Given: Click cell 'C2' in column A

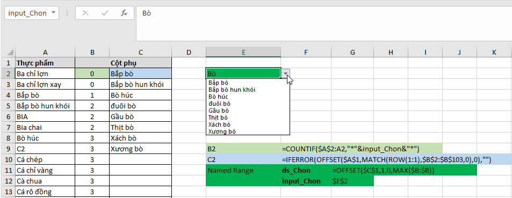Looking at the screenshot, I should point(45,149).
